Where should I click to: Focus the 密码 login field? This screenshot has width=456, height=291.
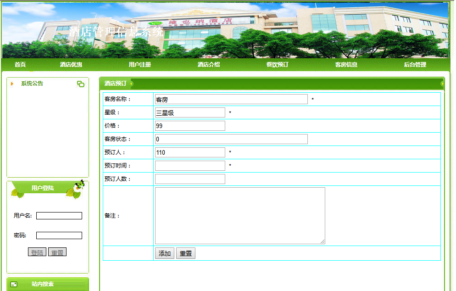coord(59,235)
